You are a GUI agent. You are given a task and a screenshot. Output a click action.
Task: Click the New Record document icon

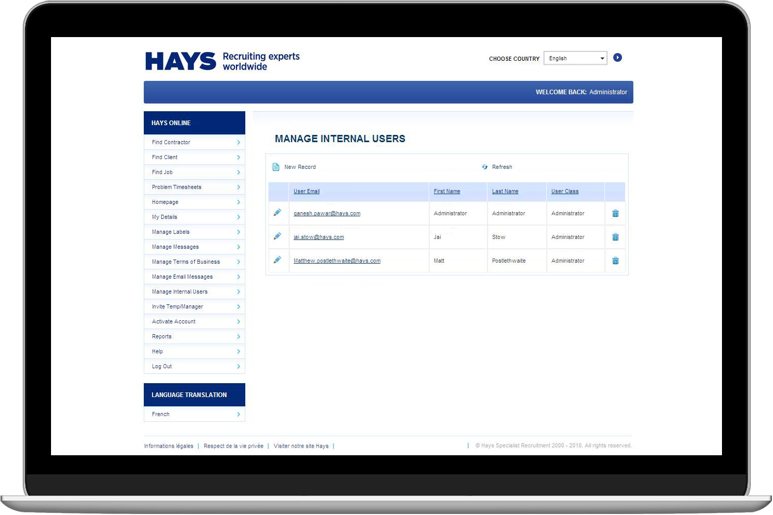(x=276, y=167)
